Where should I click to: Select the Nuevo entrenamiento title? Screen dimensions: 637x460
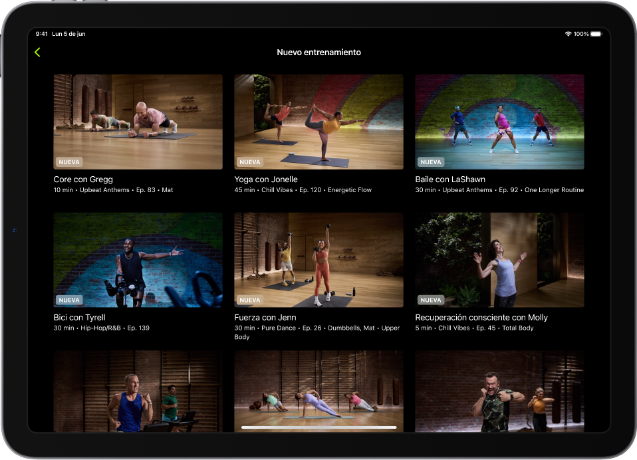pos(318,52)
